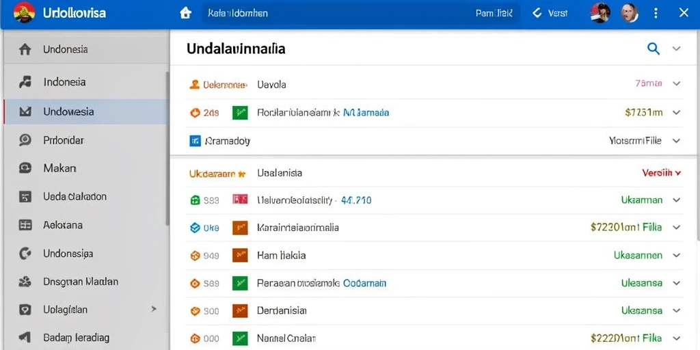
Task: Click the envelope icon for Undowesia
Action: pos(25,111)
